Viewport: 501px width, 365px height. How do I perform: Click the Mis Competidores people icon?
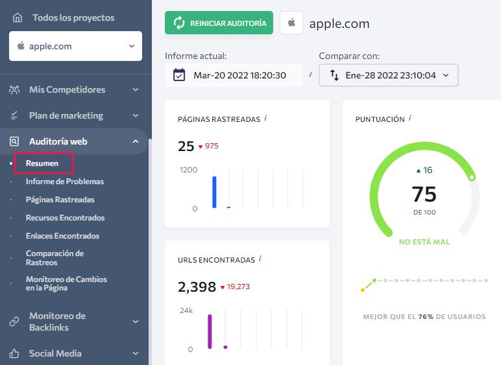pyautogui.click(x=14, y=89)
